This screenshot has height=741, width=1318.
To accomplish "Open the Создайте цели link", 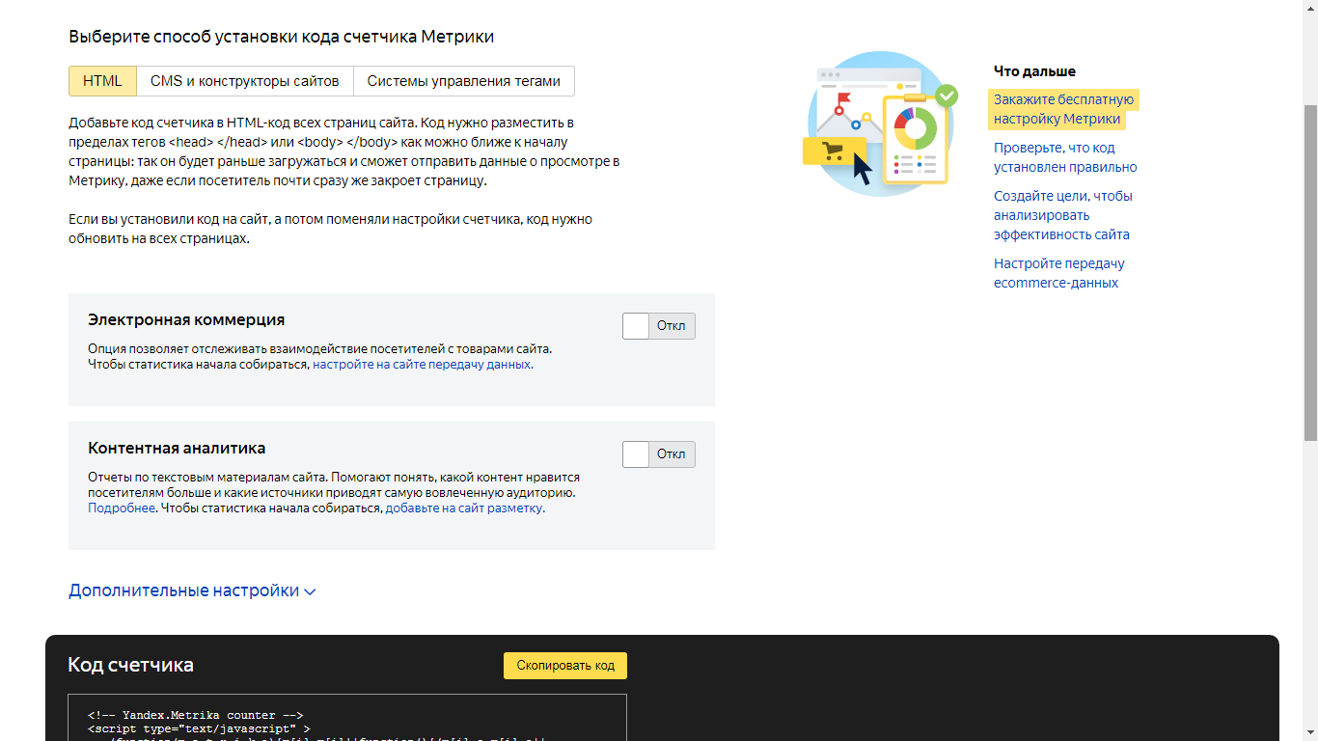I will point(1062,215).
